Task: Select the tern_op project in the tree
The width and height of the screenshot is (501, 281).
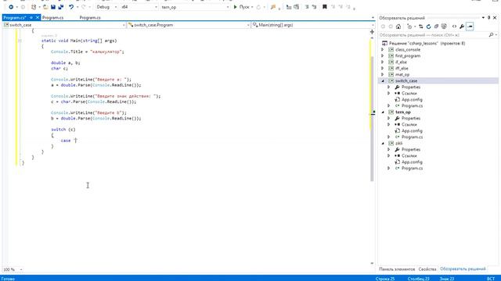Action: pyautogui.click(x=403, y=112)
